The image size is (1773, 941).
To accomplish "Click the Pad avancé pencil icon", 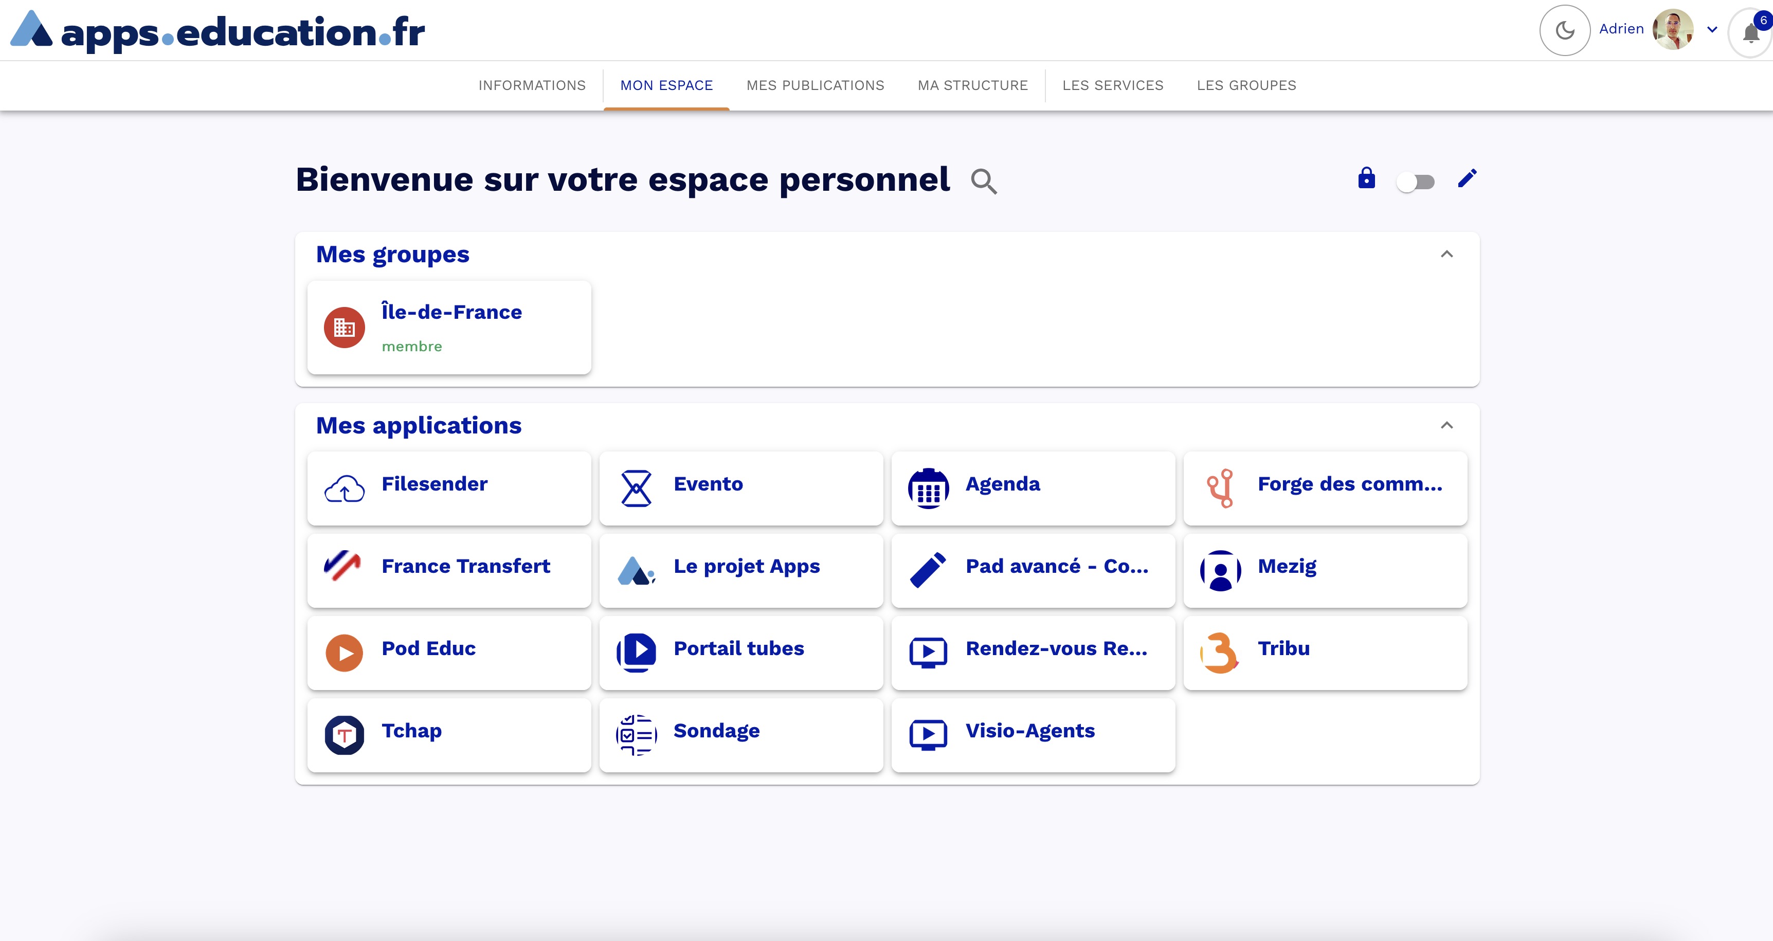I will (929, 571).
